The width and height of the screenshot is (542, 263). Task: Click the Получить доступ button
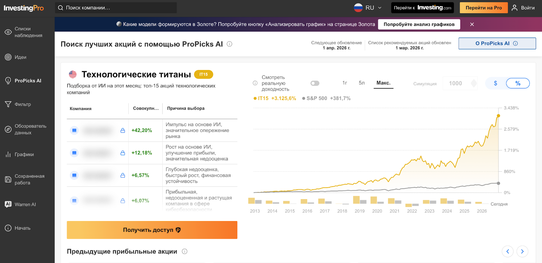152,230
